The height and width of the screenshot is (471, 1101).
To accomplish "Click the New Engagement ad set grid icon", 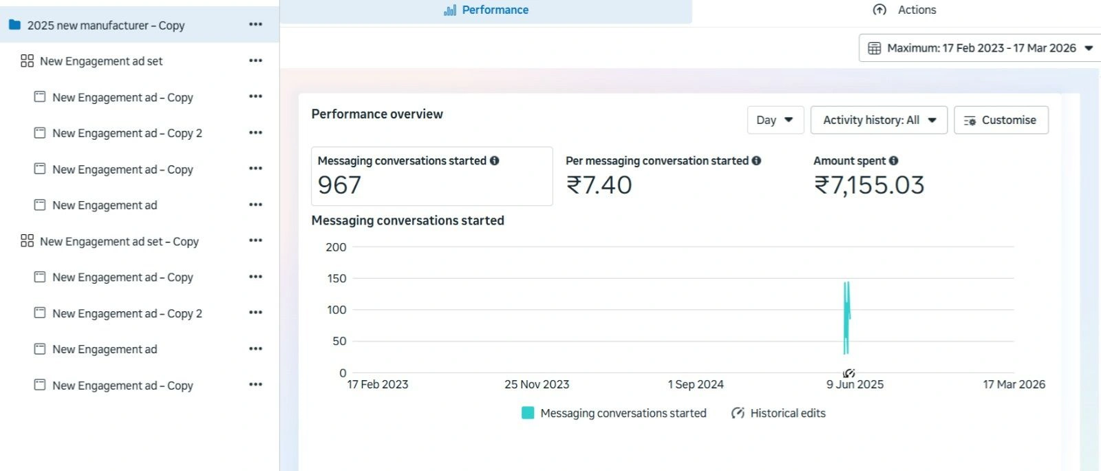I will (27, 61).
